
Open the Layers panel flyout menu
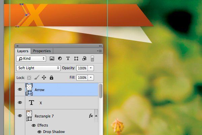coord(99,51)
